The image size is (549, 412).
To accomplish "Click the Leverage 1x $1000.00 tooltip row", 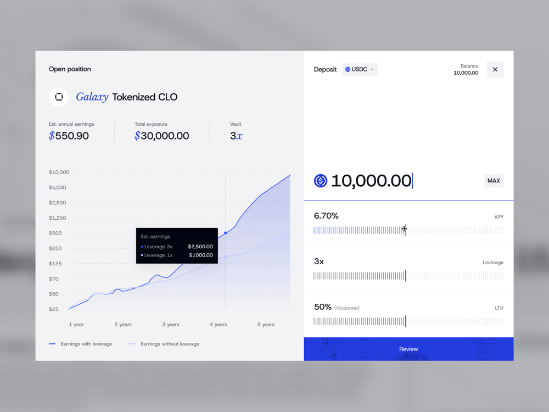I will (x=177, y=255).
